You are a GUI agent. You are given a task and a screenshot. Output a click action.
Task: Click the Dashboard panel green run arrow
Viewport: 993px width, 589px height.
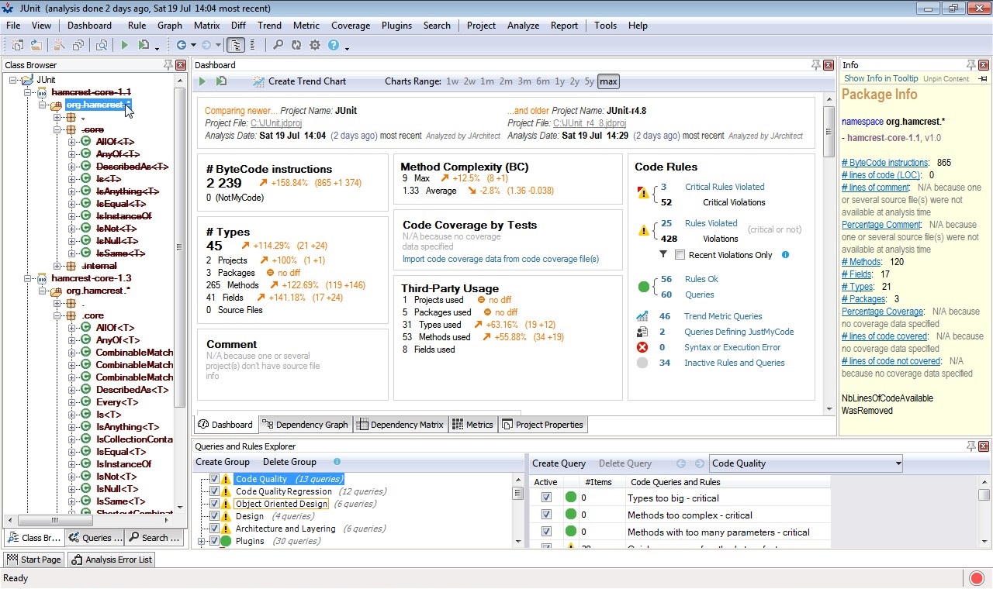coord(202,81)
